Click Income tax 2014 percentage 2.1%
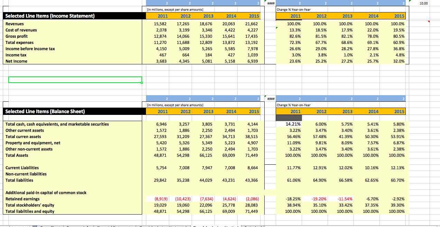The height and width of the screenshot is (227, 440). click(374, 55)
